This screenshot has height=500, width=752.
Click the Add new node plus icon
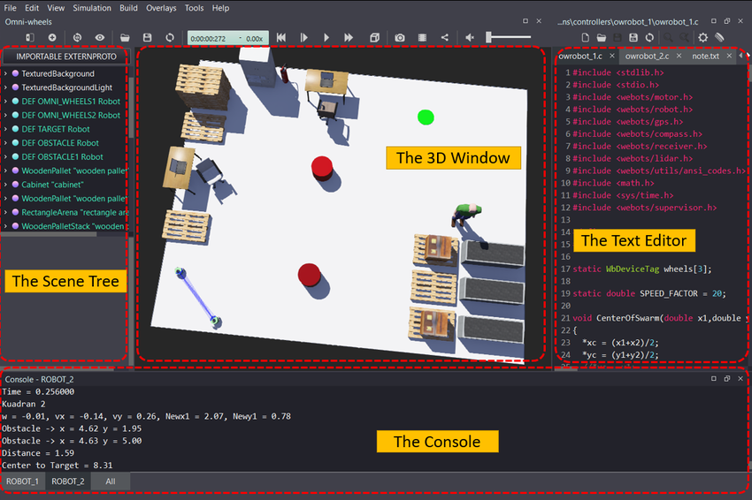coord(52,37)
